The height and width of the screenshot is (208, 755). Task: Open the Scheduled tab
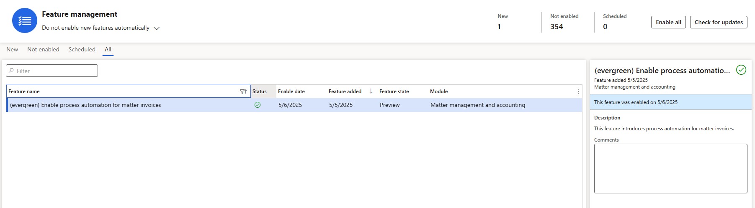tap(82, 49)
